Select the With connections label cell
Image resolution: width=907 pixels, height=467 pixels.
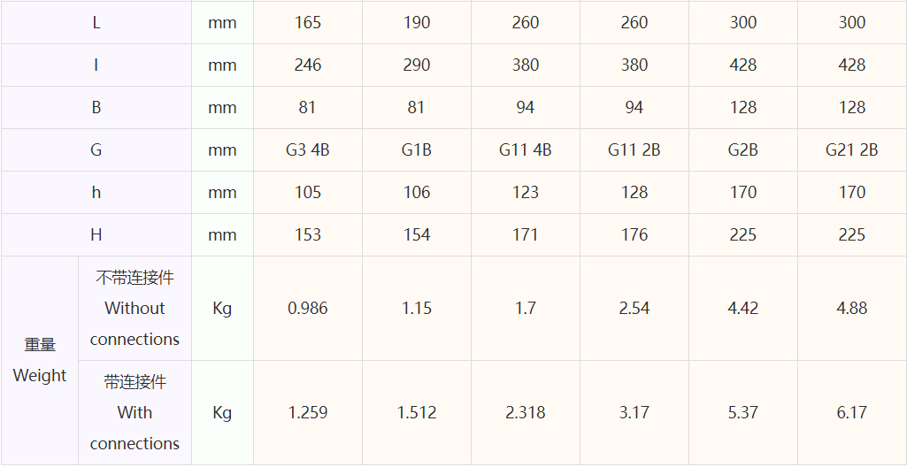(135, 413)
